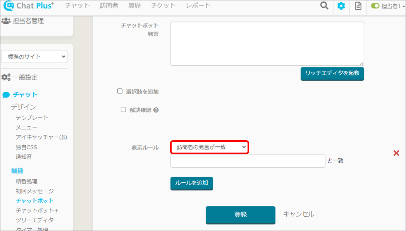Click the 登録 button
The height and width of the screenshot is (231, 406).
tap(240, 215)
